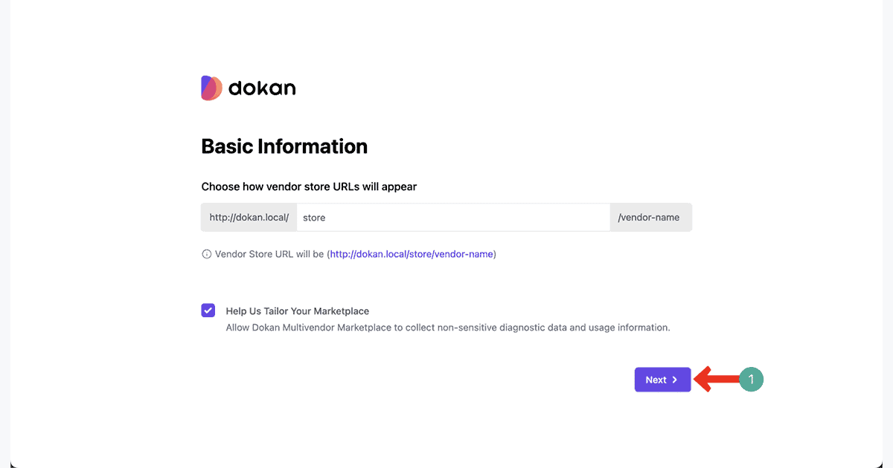Click the /vendor-name suffix segment
Viewport: 893px width, 468px height.
(651, 217)
